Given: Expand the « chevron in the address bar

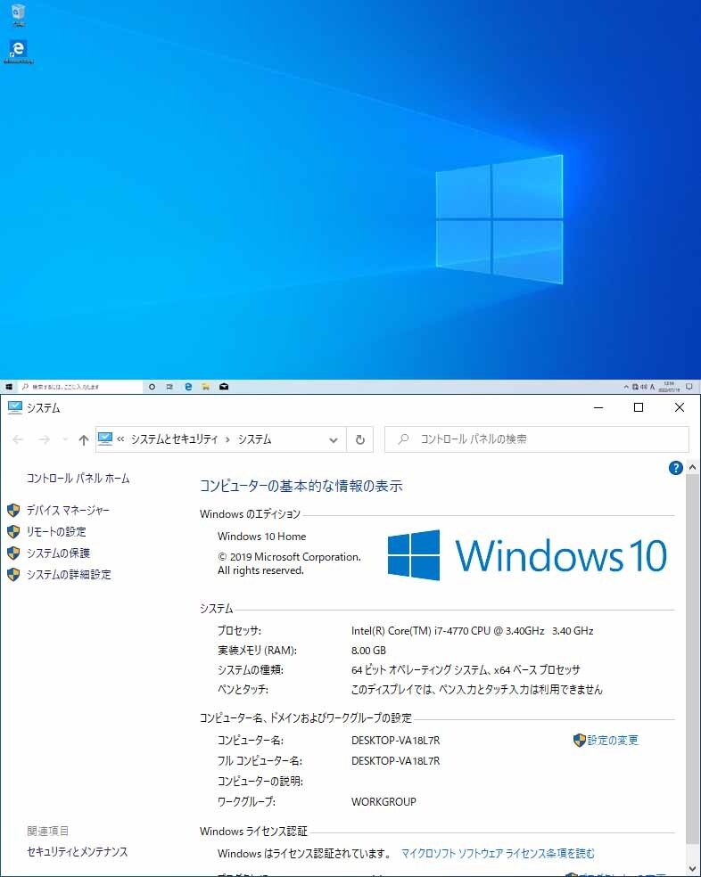Looking at the screenshot, I should tap(120, 439).
